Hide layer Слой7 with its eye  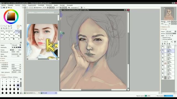[163, 58]
